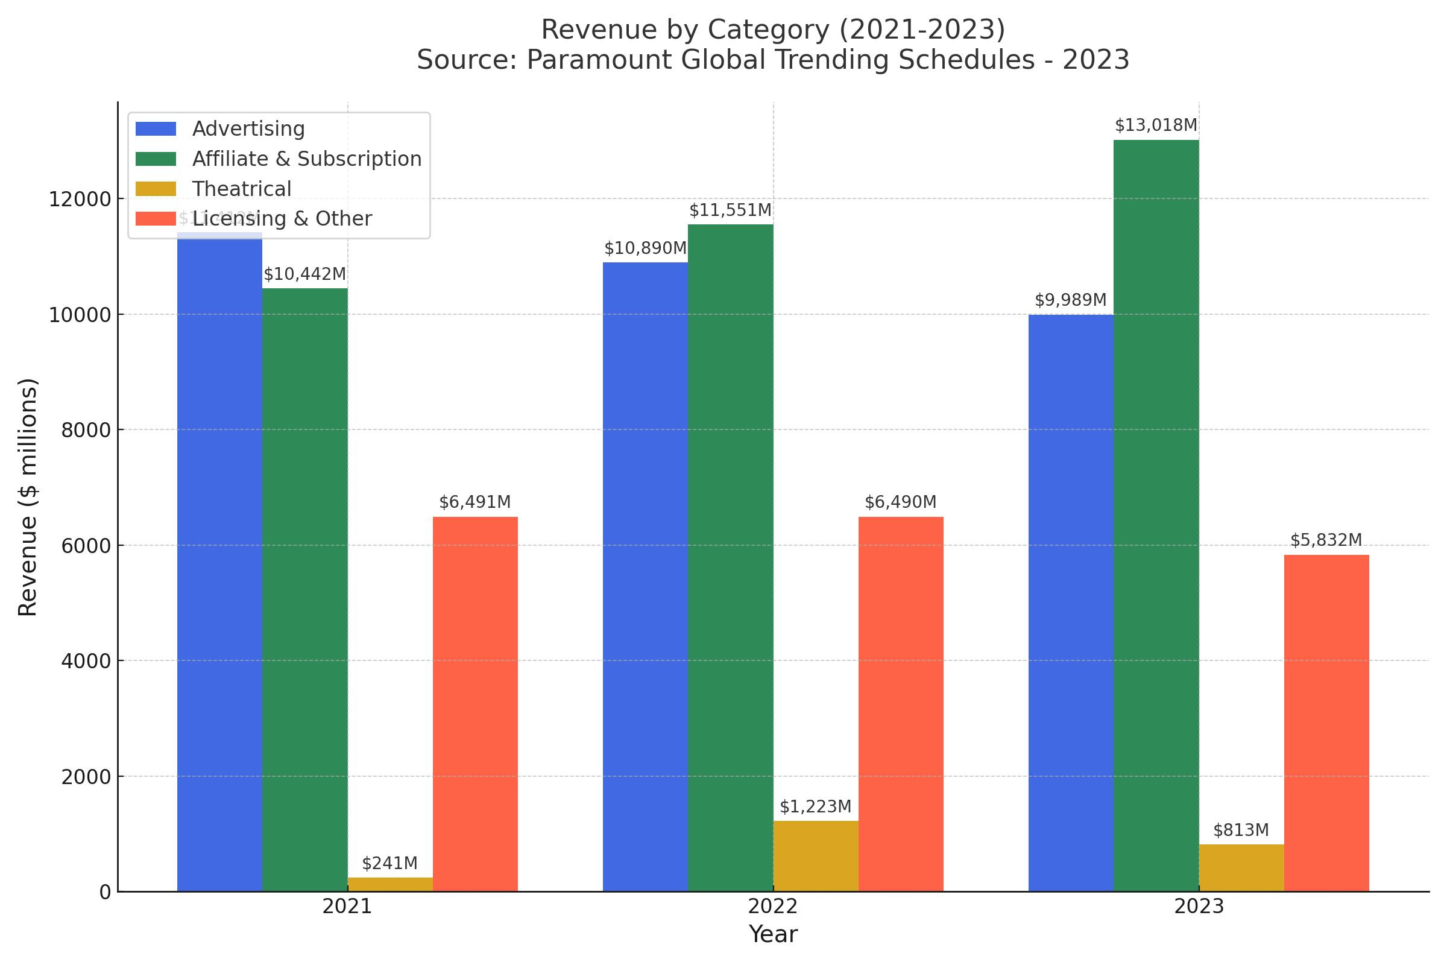This screenshot has height=965, width=1447.
Task: Click the 6000 y-axis tick label
Action: click(87, 546)
